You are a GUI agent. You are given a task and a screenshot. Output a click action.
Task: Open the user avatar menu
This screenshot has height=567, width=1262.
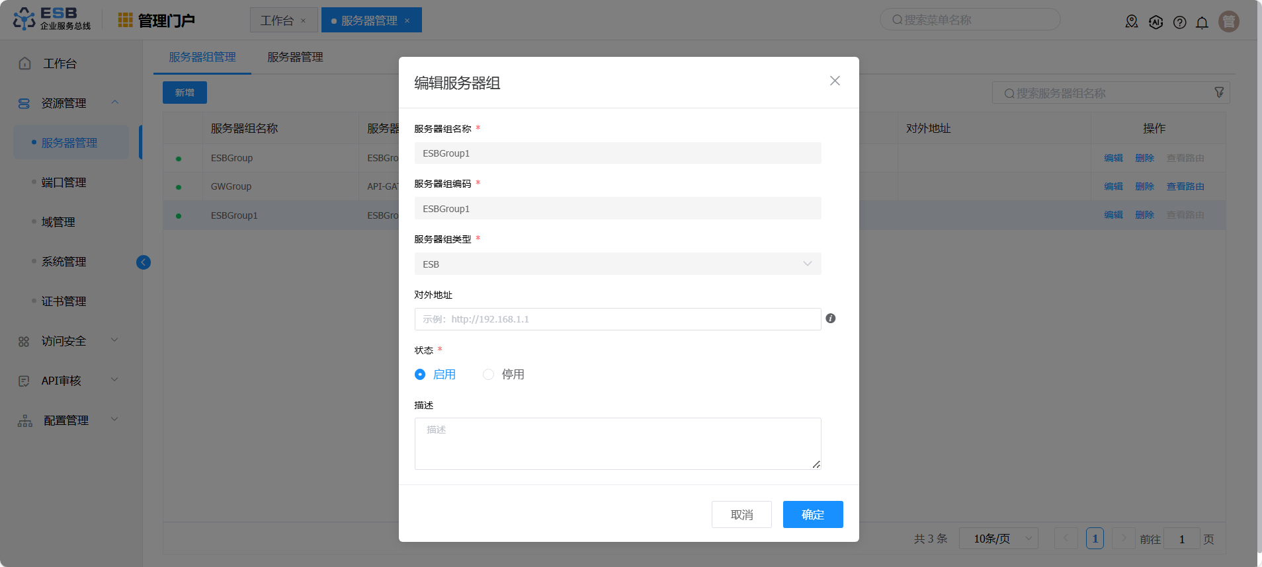[1228, 22]
